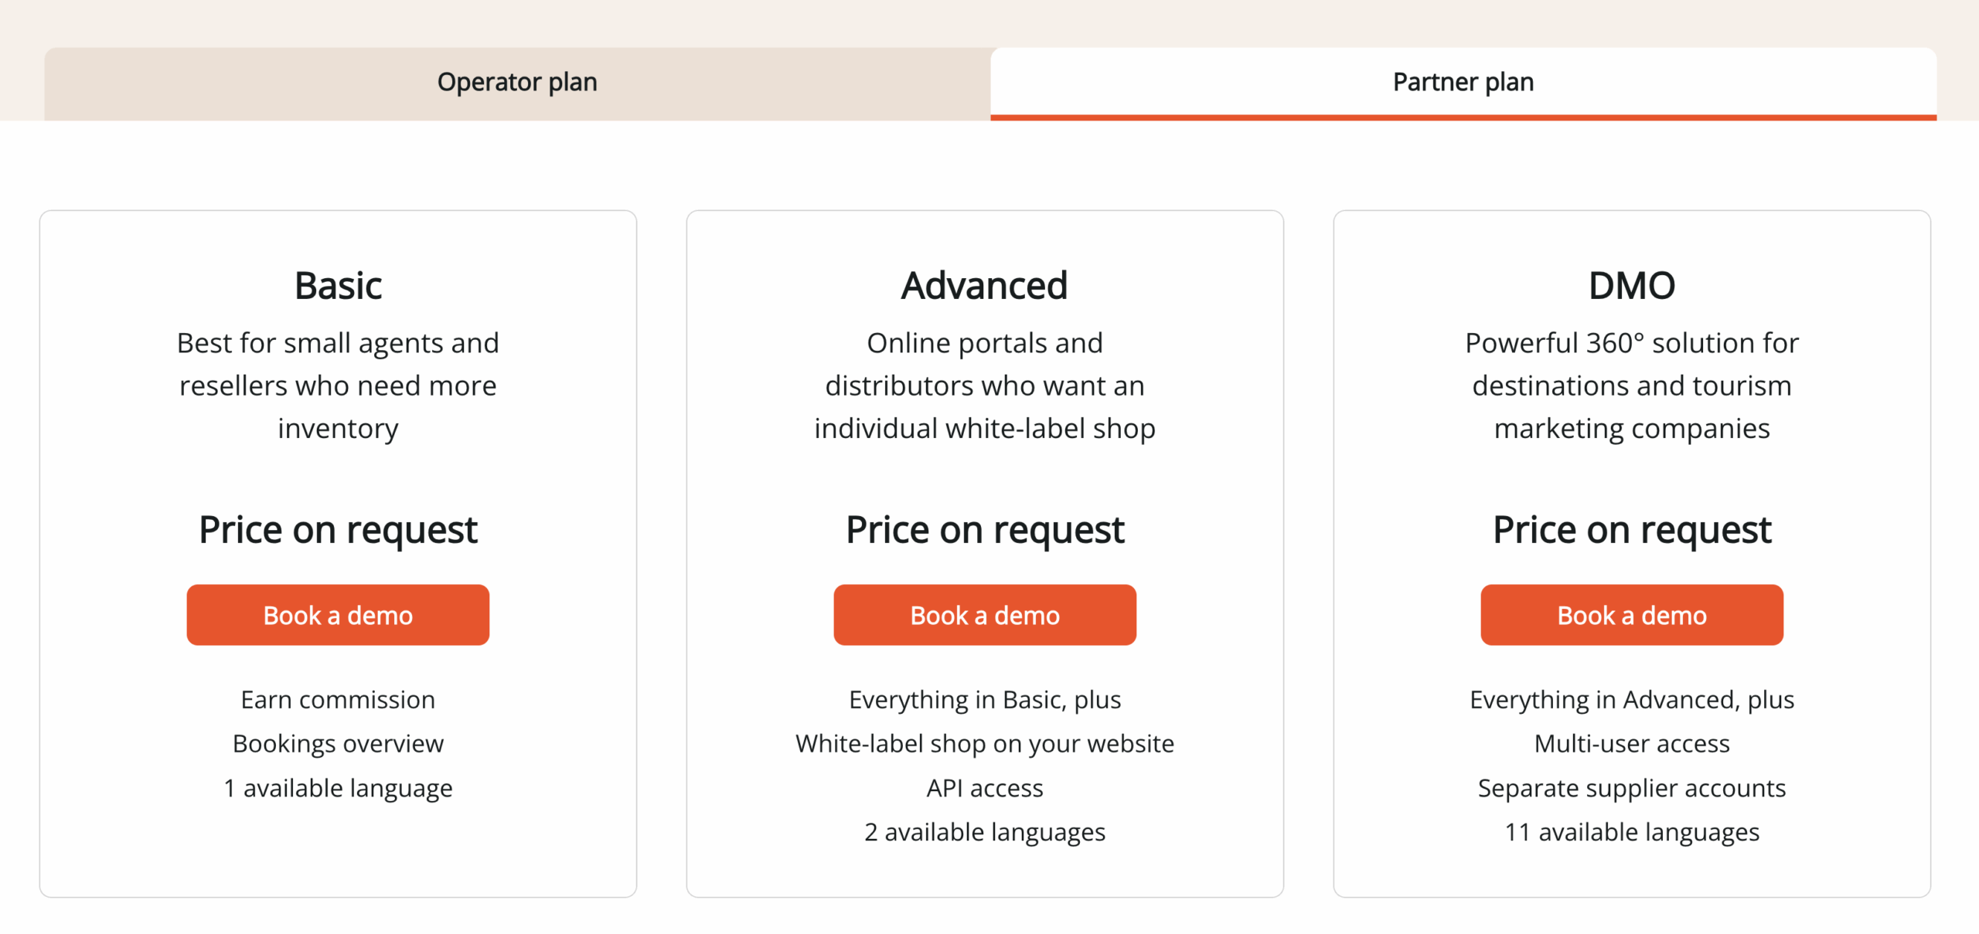Click 'White-label shop on your website' feature

click(x=984, y=743)
